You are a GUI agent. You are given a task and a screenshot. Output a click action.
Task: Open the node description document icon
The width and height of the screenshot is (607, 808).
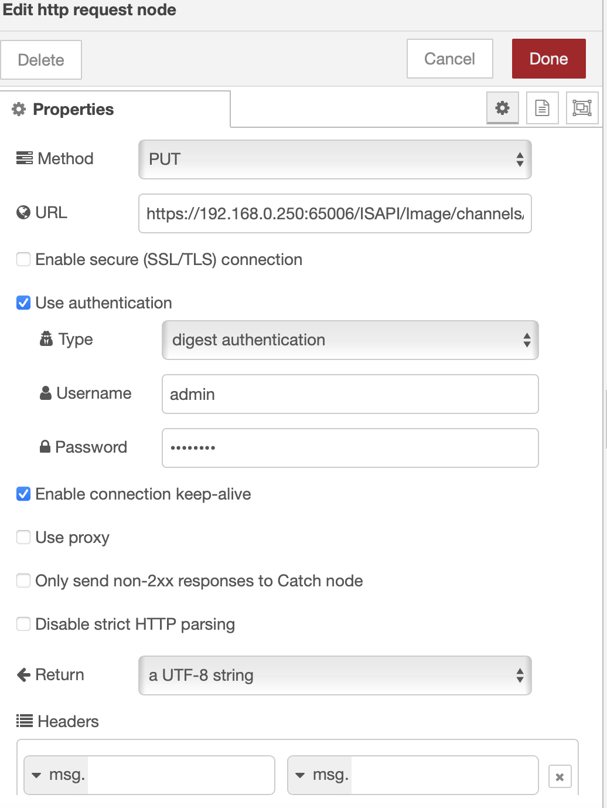pyautogui.click(x=542, y=108)
